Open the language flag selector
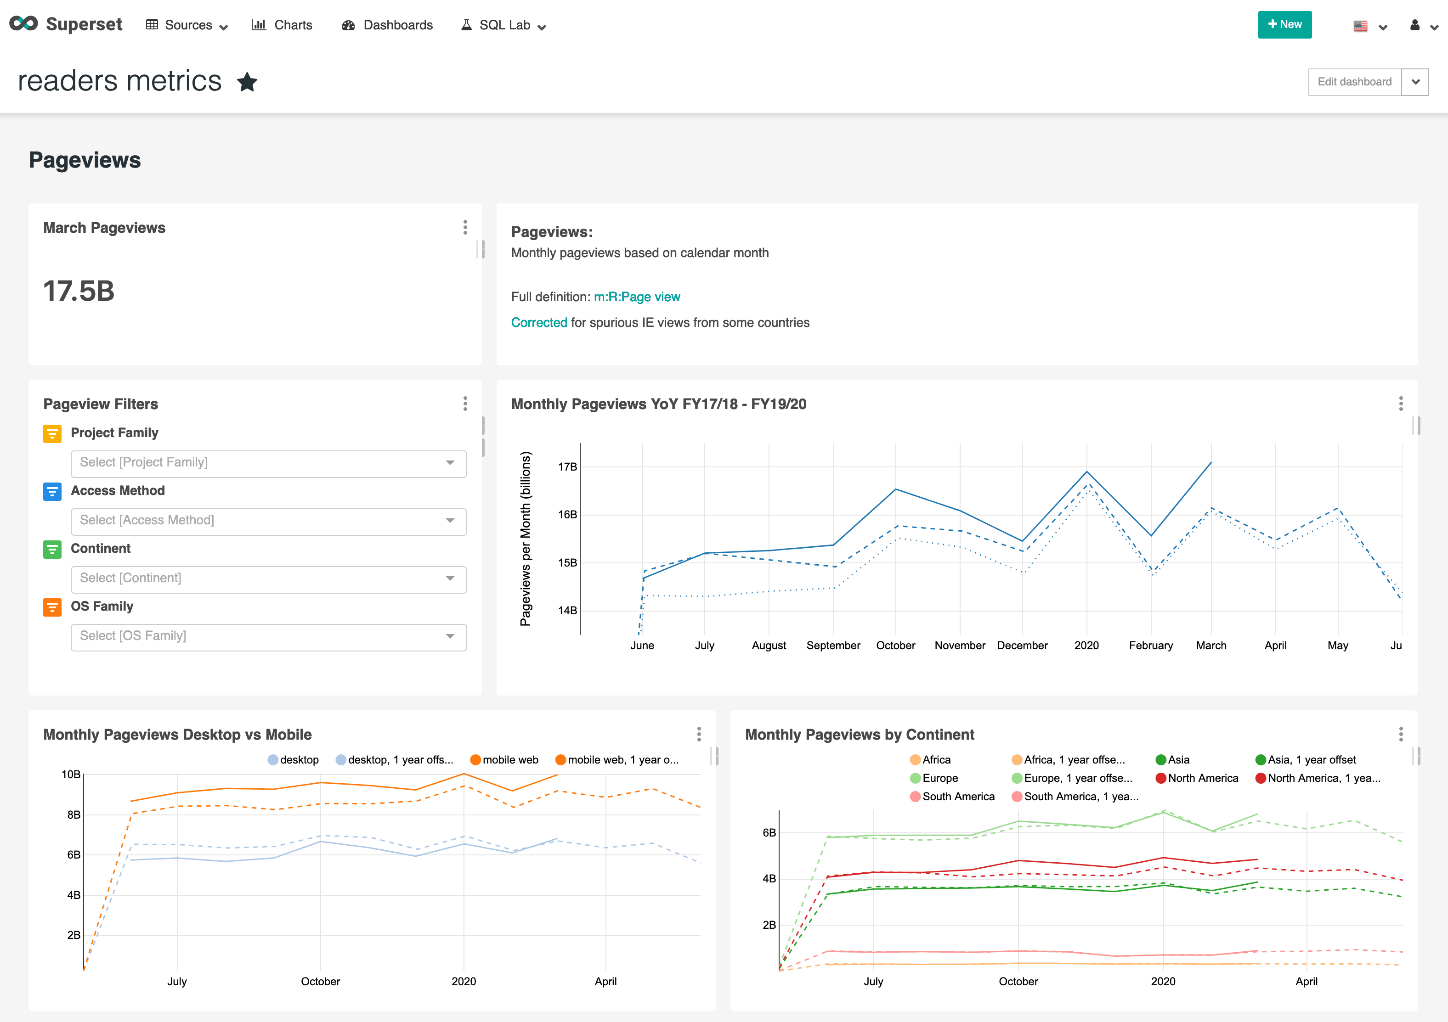1448x1022 pixels. pos(1361,26)
